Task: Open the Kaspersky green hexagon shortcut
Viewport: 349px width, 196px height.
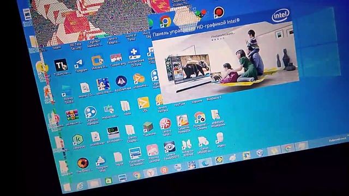Action: (77, 139)
